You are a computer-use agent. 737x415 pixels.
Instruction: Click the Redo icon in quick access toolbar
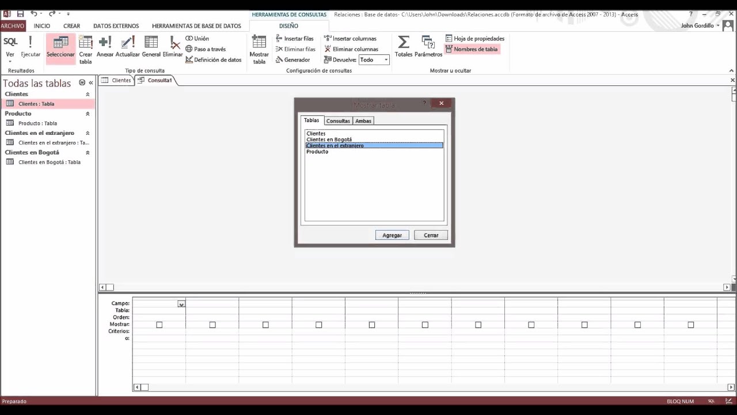pyautogui.click(x=52, y=14)
